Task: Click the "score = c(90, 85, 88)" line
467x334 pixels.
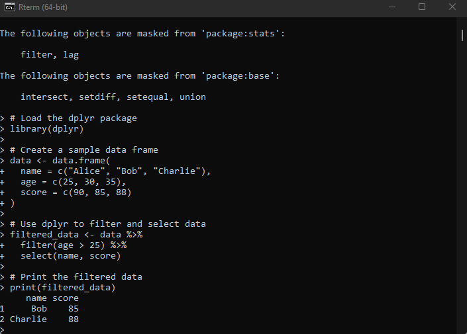Action: pyautogui.click(x=76, y=192)
